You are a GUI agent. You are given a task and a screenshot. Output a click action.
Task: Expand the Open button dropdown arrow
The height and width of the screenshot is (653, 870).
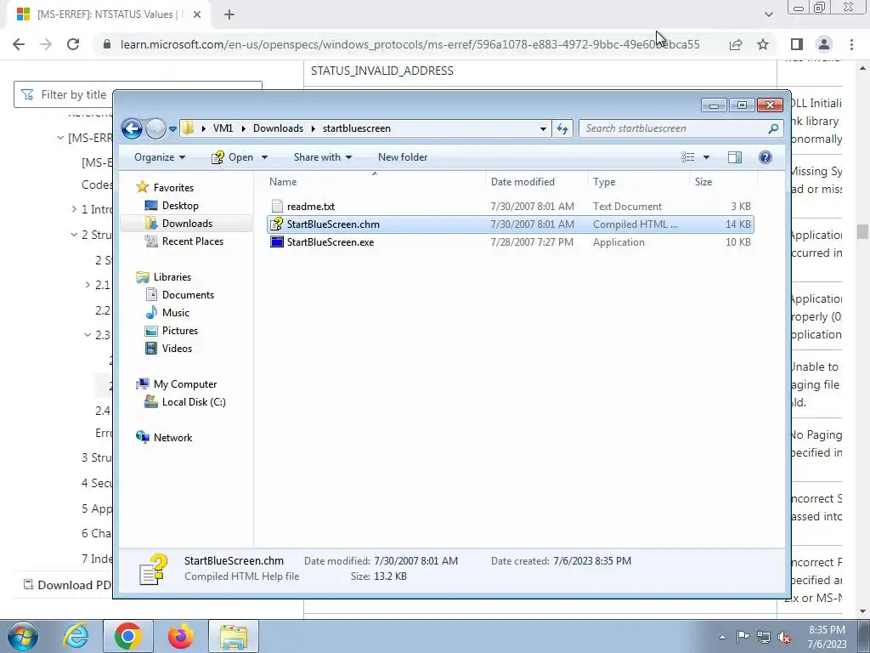(x=265, y=157)
